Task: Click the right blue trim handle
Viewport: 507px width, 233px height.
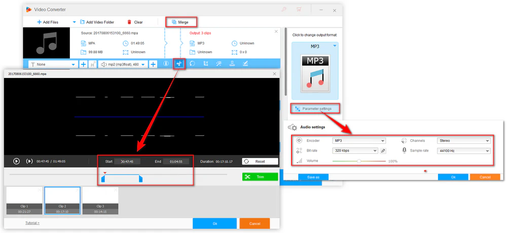Action: (x=140, y=179)
